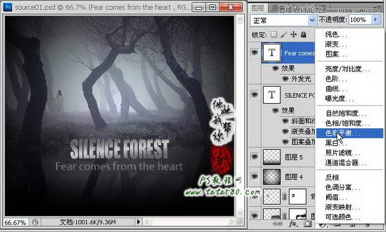Hide the Fear comes text layer
Viewport: 386px width, 232px height.
[x=254, y=52]
